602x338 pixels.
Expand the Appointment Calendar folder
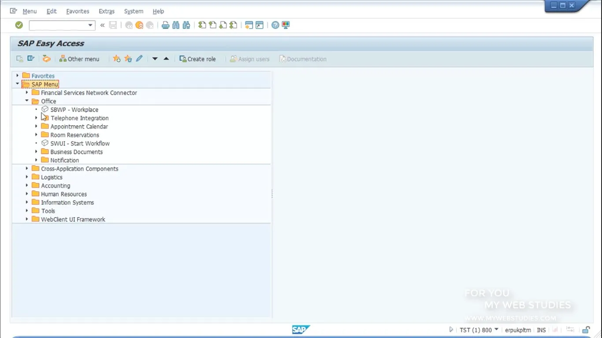click(x=36, y=126)
